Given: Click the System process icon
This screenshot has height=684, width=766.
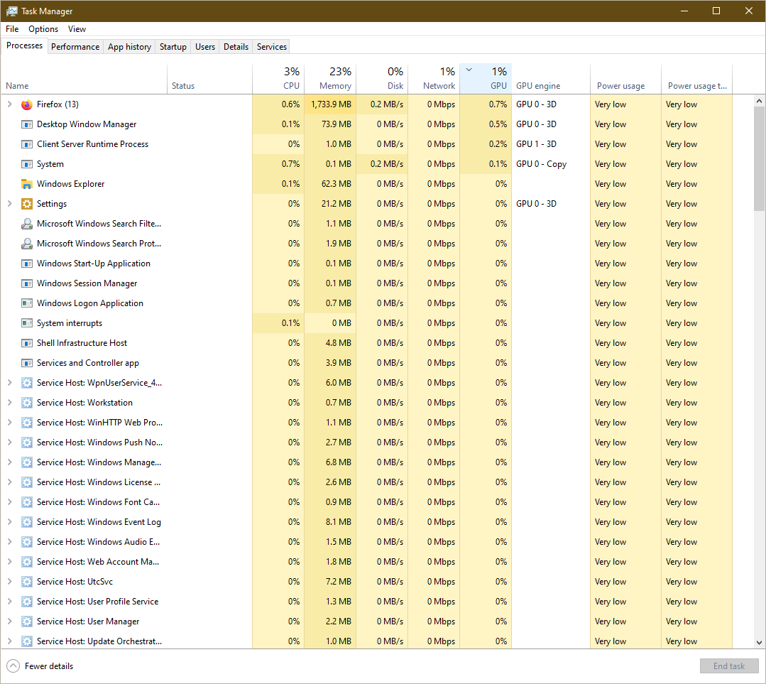Looking at the screenshot, I should click(x=27, y=164).
